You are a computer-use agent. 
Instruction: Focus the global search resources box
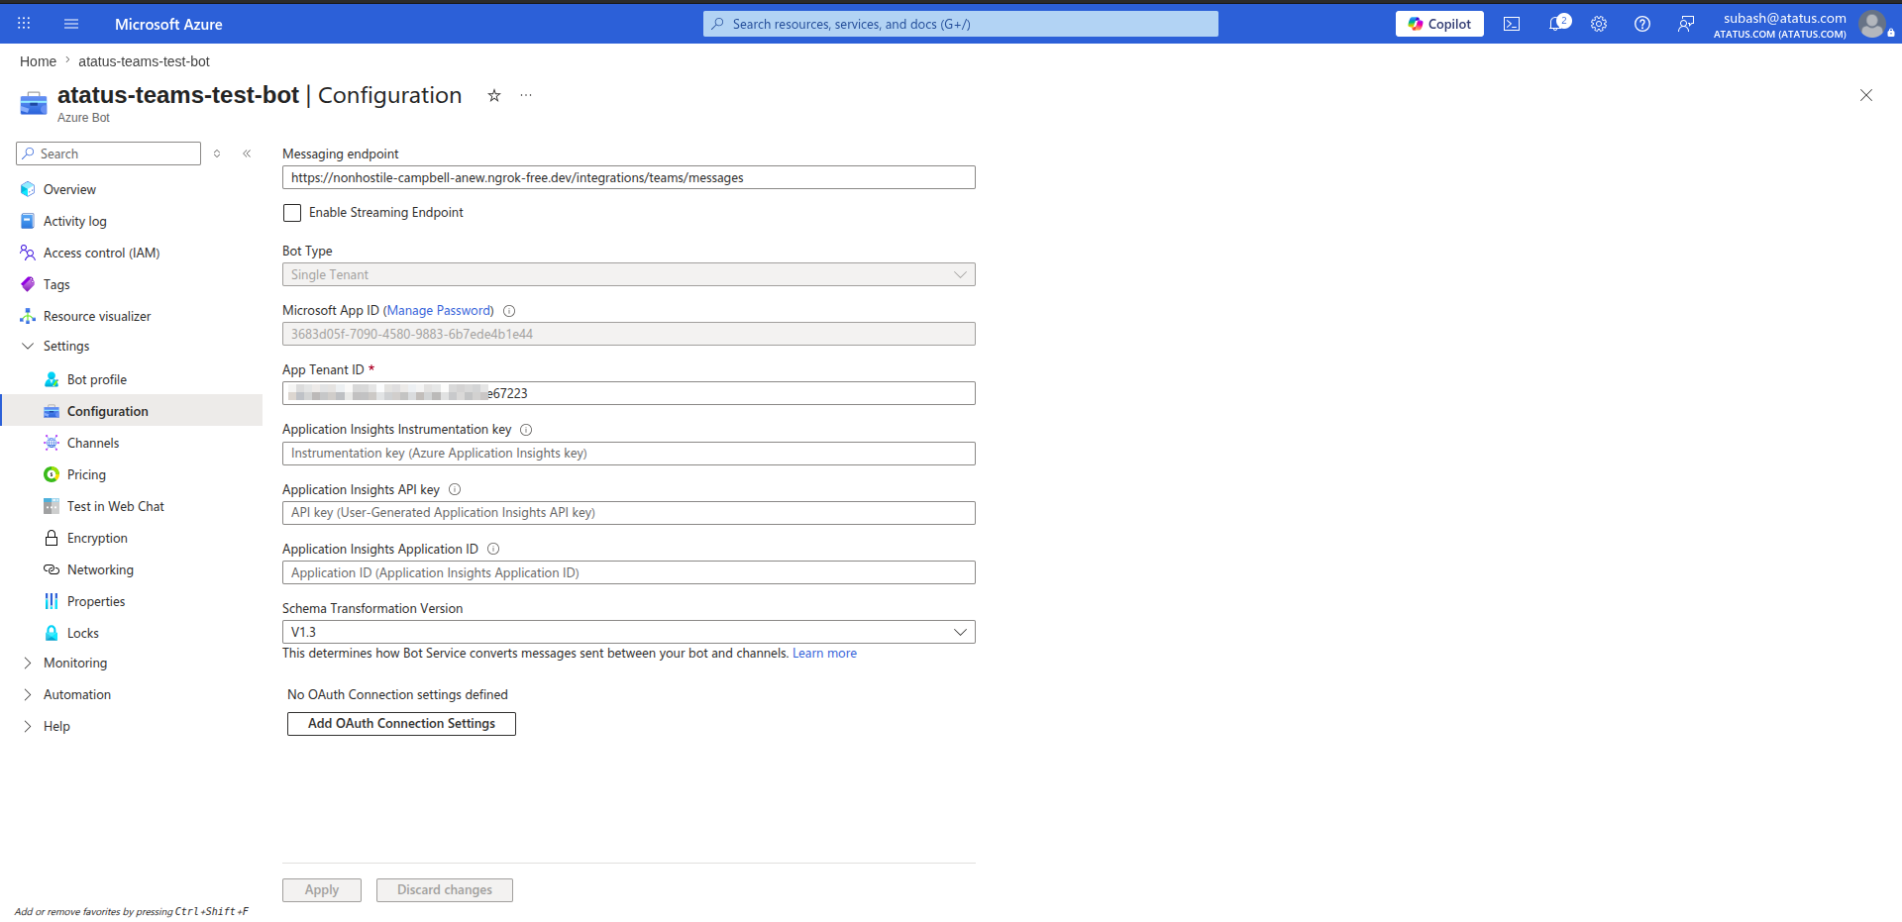click(961, 24)
